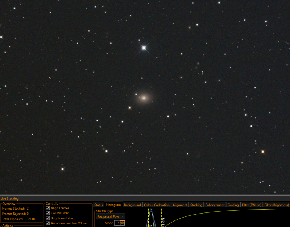Screen dimensions: 290x227
Task: Open the Alignment tab
Action: (180, 205)
